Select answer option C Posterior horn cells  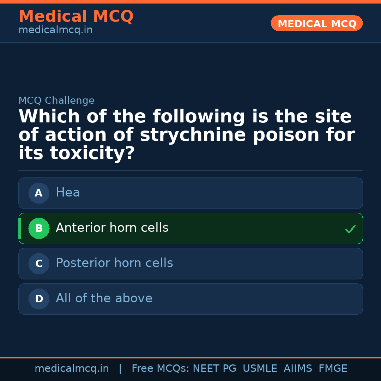[x=190, y=264]
